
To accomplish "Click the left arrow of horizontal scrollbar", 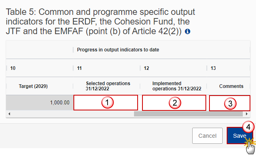I will tap(9, 114).
